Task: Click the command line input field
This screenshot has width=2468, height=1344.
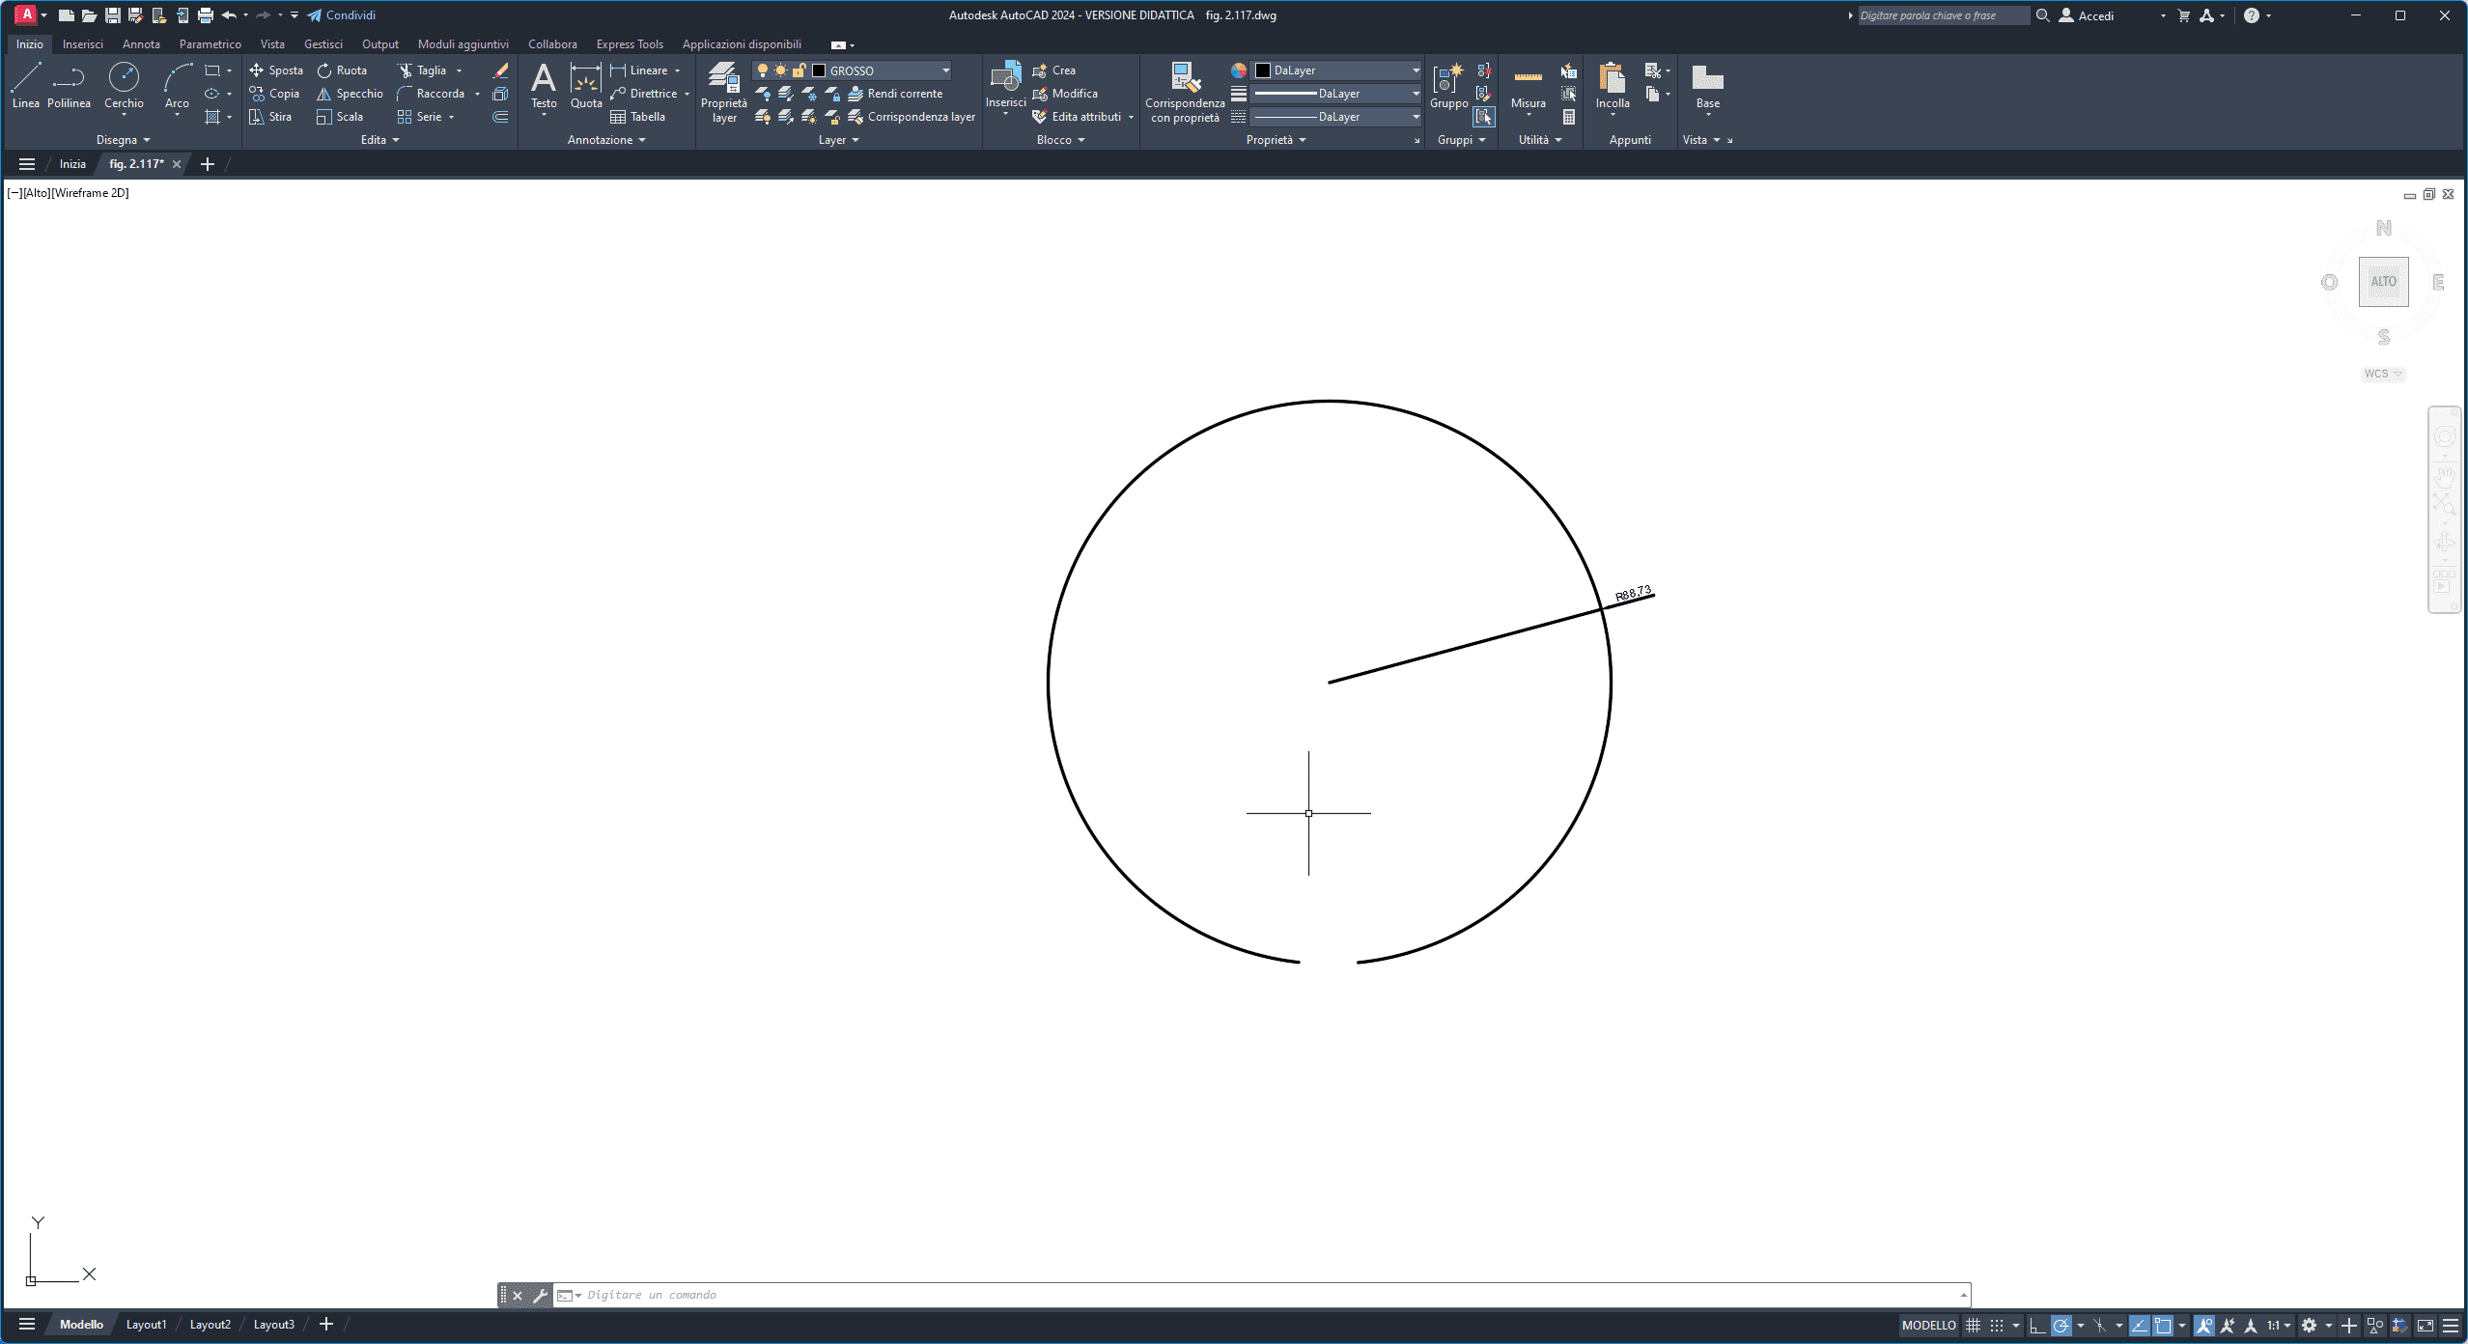Action: 1255,1295
